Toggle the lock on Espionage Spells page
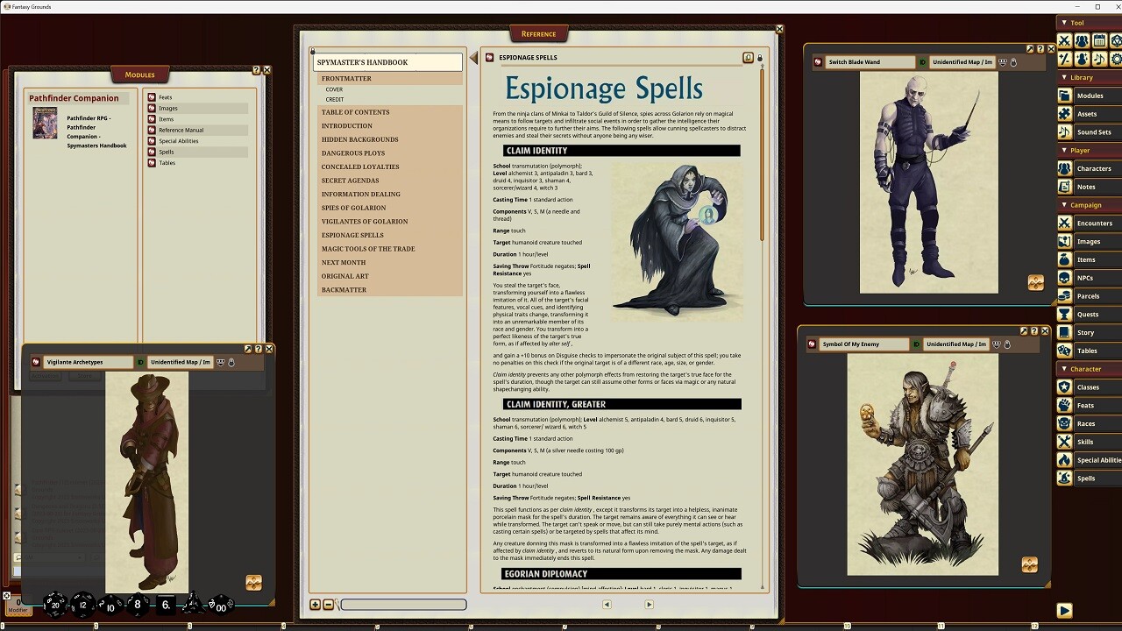The width and height of the screenshot is (1122, 631). [x=760, y=58]
